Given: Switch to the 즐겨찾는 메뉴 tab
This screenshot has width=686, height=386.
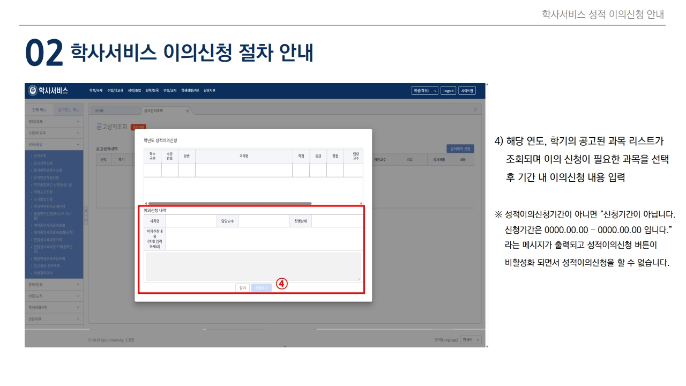Looking at the screenshot, I should point(69,110).
